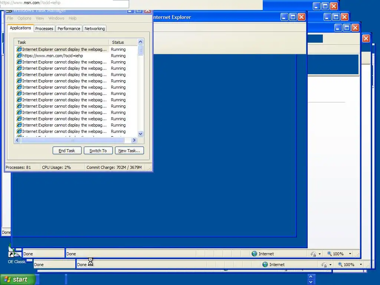
Task: Maximize the window titled Internet Explorer
Action: (293, 17)
